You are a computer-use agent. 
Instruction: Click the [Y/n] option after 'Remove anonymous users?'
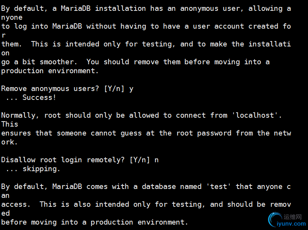click(x=114, y=89)
